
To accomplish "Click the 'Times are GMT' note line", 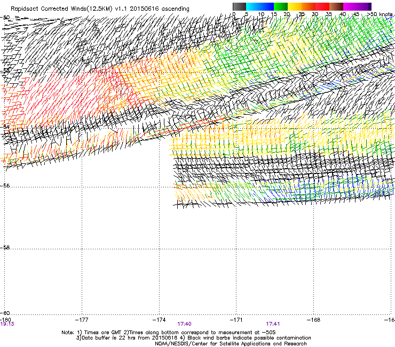I will click(169, 333).
